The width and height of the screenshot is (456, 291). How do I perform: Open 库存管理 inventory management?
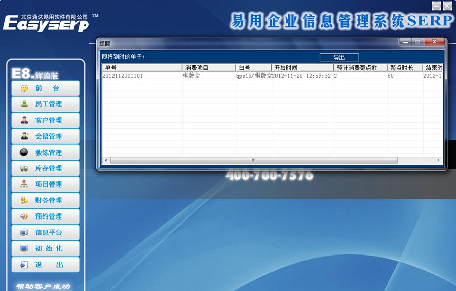pos(46,168)
